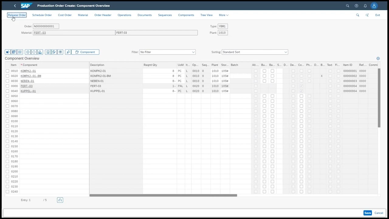The image size is (389, 219).
Task: Open Components menu item
Action: pyautogui.click(x=186, y=15)
